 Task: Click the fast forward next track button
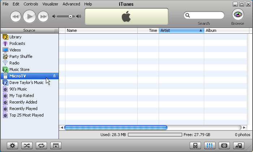pos(43,17)
